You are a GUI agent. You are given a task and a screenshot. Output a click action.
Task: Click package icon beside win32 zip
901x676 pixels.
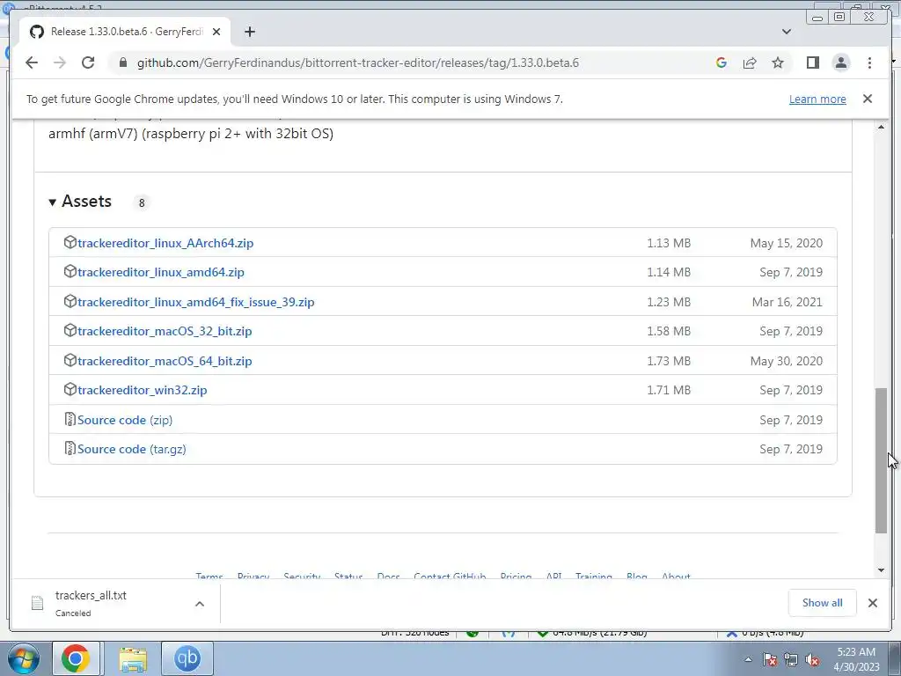coord(70,390)
